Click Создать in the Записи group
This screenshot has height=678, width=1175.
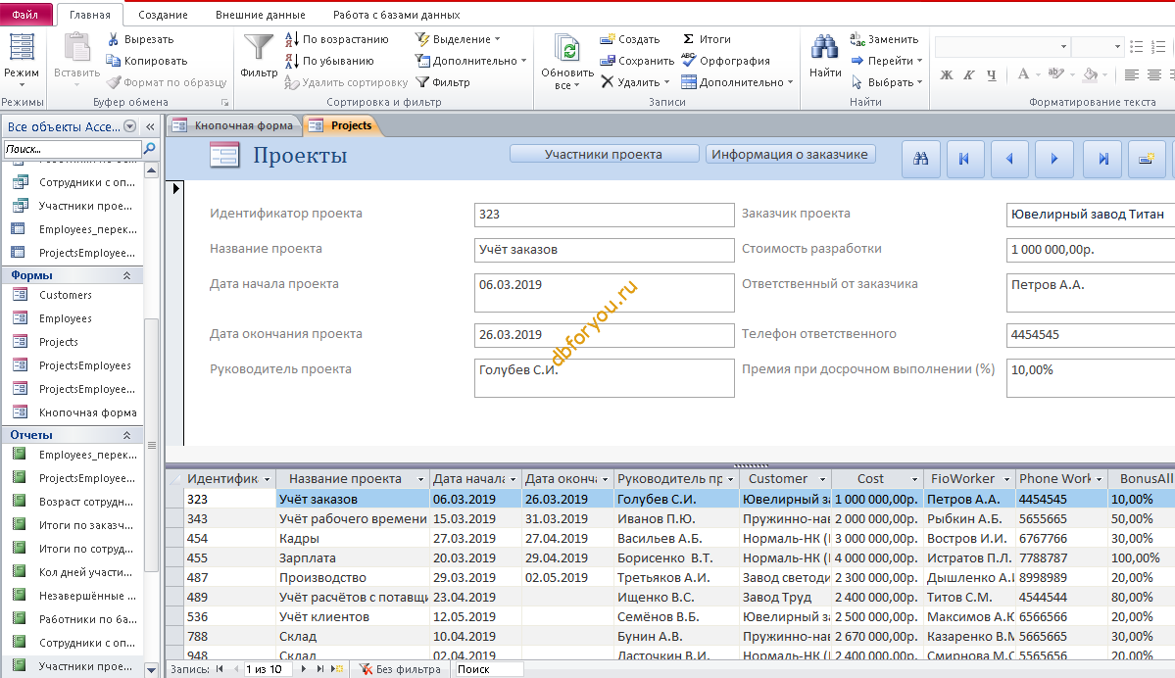(x=629, y=39)
